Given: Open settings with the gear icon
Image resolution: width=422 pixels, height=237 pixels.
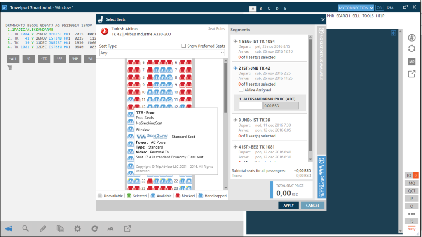Looking at the screenshot, I should 77,229.
